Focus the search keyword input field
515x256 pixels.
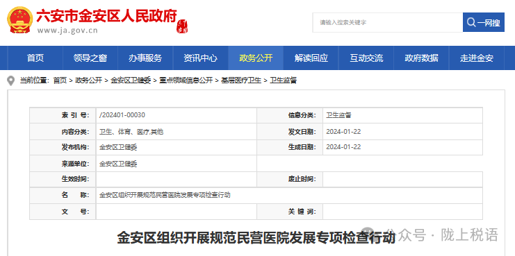(388, 22)
